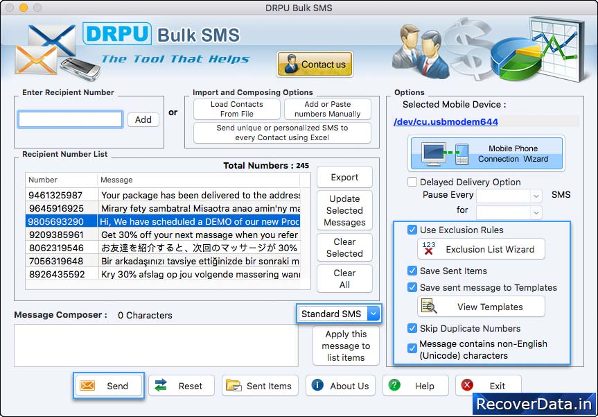Open the 'for' duration dropdown
The image size is (598, 417).
coord(509,212)
